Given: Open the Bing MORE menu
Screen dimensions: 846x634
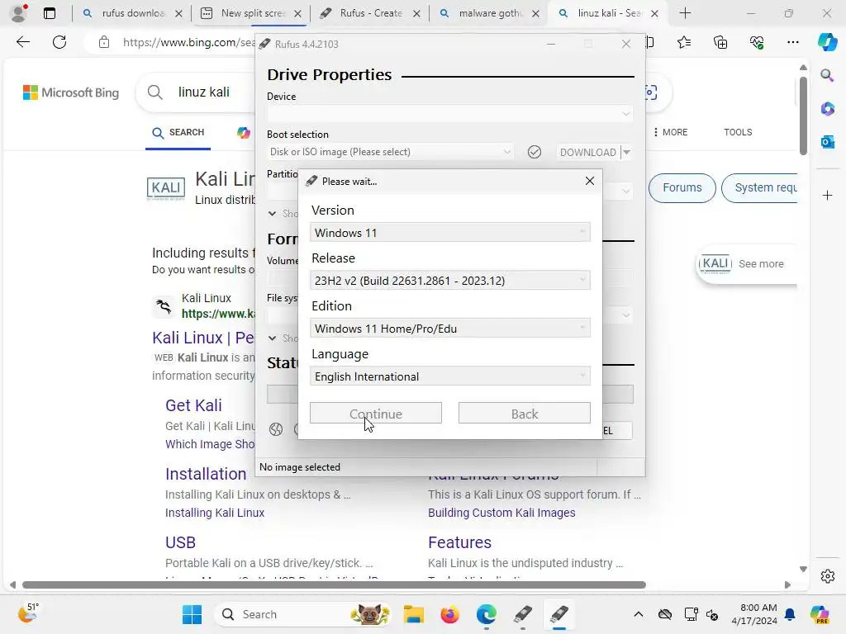Looking at the screenshot, I should 670,133.
